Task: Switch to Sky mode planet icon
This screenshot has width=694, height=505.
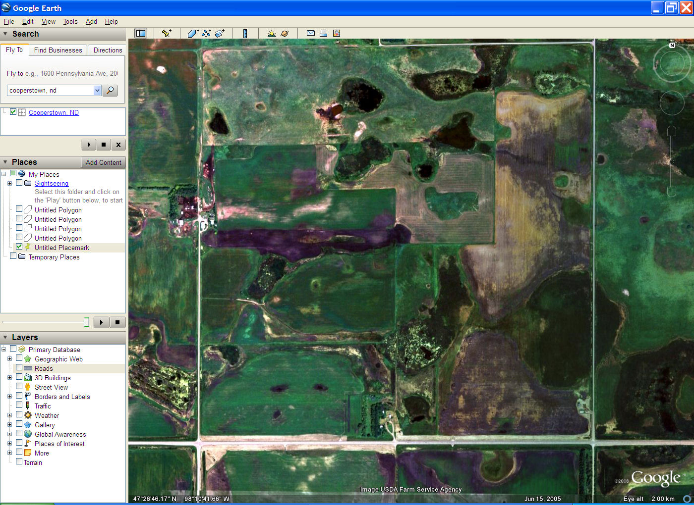Action: pos(285,33)
